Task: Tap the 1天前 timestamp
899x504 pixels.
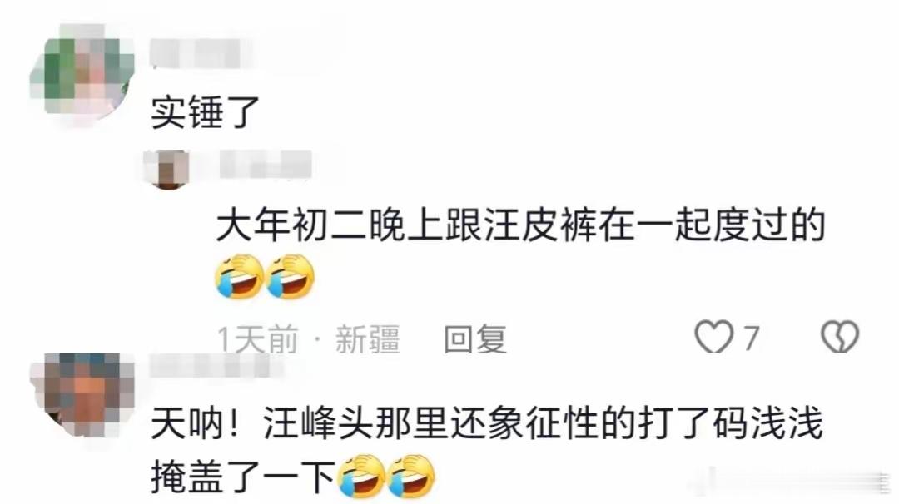Action: click(258, 339)
